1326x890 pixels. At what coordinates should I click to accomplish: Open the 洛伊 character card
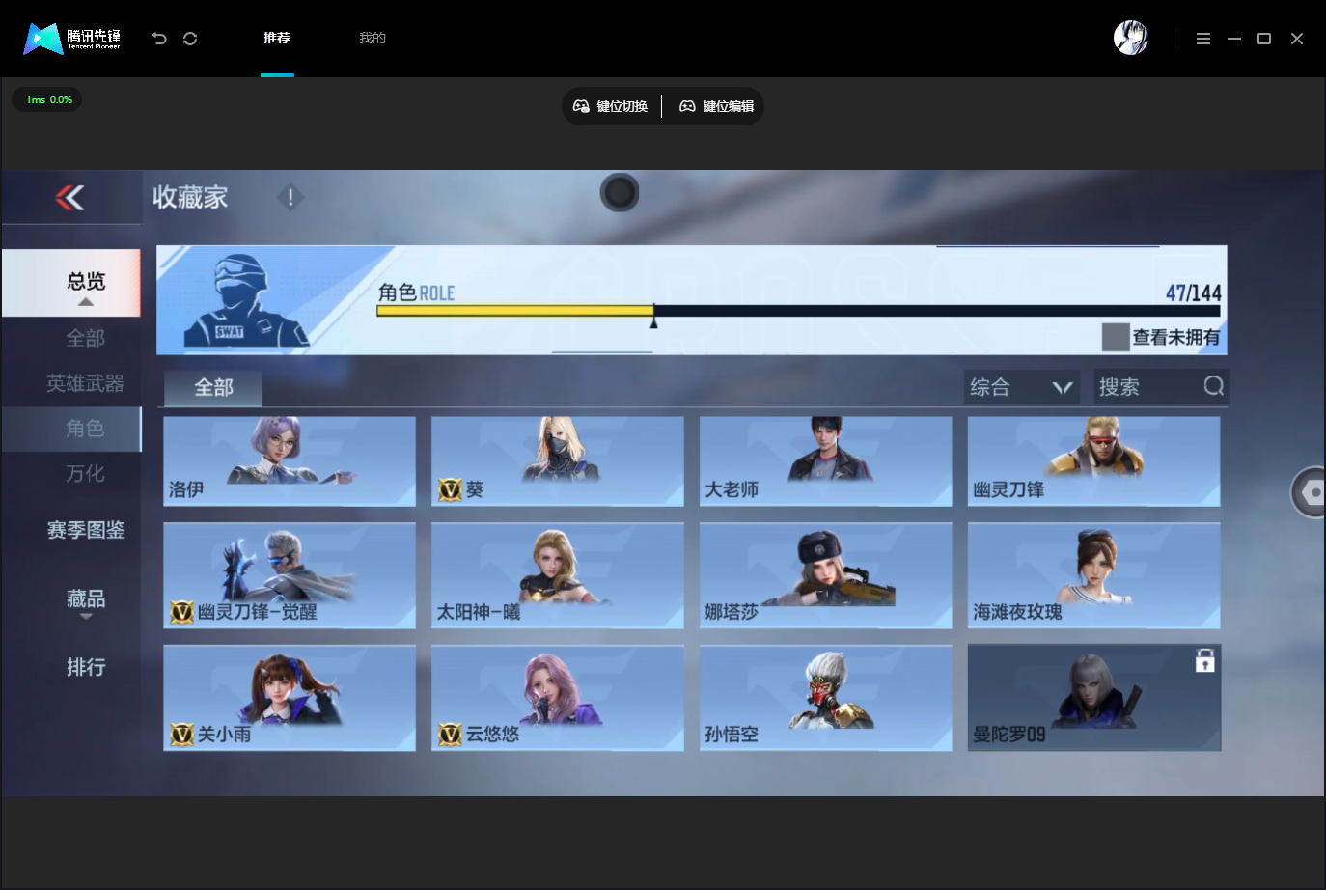(290, 461)
